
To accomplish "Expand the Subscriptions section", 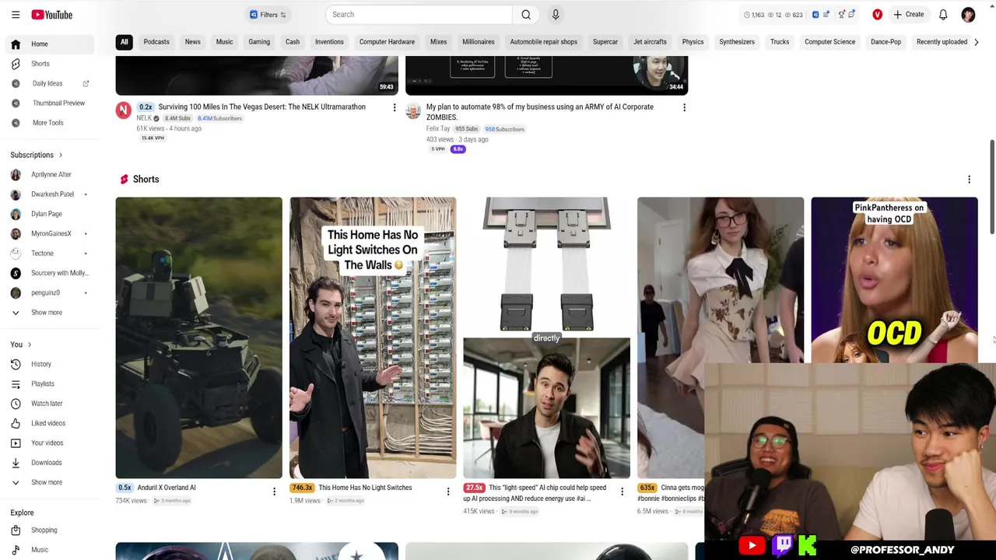I will 37,155.
